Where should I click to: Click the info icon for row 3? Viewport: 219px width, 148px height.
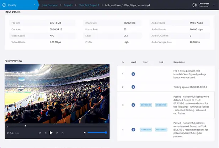coord(133,105)
